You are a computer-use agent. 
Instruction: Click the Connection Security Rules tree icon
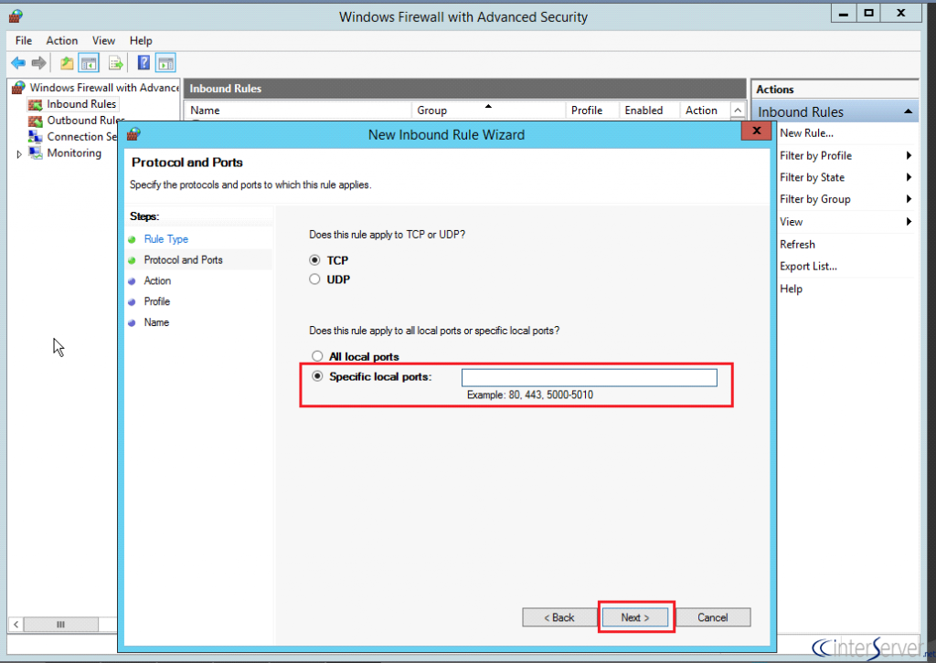coord(36,137)
